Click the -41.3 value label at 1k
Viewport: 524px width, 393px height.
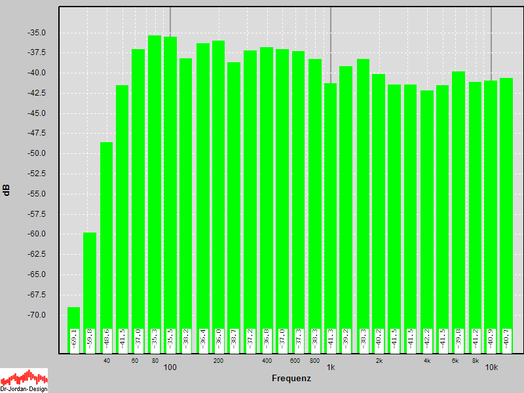(x=331, y=339)
